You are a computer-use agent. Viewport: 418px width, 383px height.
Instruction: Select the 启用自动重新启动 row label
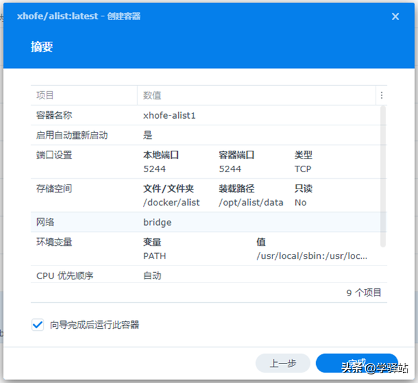[x=72, y=135]
